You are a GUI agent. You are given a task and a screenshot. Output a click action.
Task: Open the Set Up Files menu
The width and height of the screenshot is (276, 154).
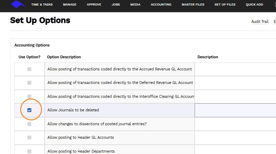[225, 5]
